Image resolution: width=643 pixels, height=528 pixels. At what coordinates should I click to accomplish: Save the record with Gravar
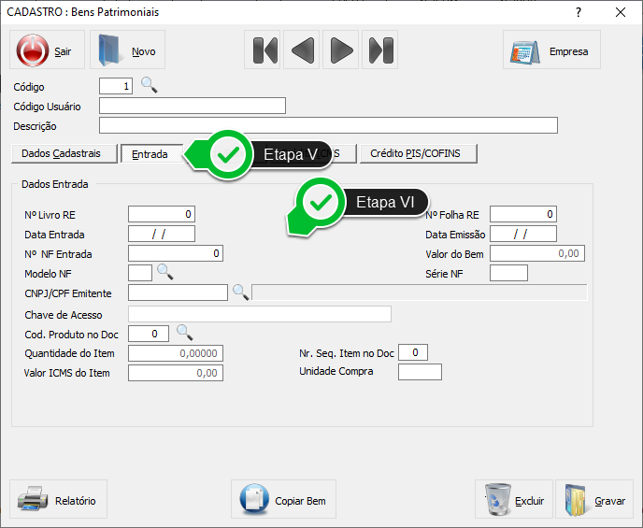[594, 500]
